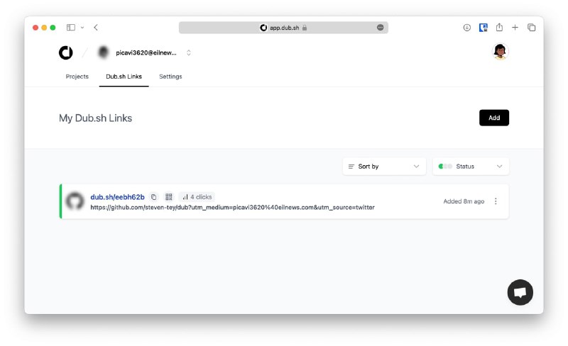This screenshot has width=568, height=346.
Task: Expand the Sort by dropdown
Action: 384,167
